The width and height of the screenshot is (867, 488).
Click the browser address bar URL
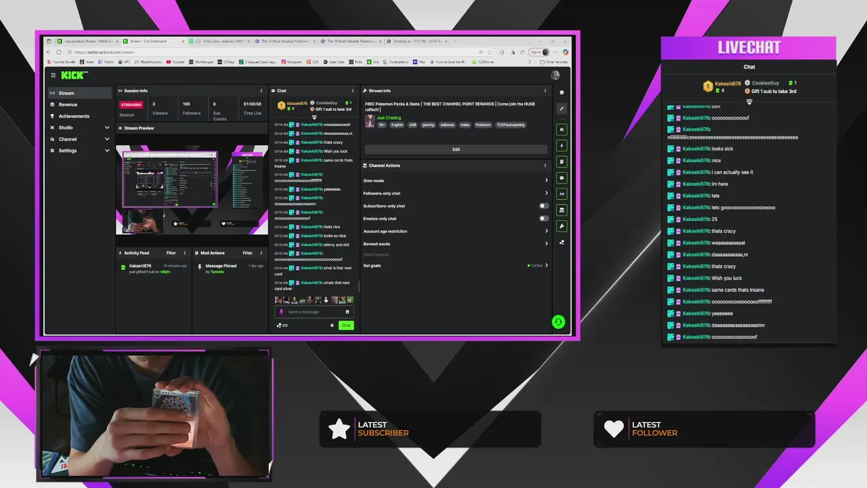(x=104, y=52)
